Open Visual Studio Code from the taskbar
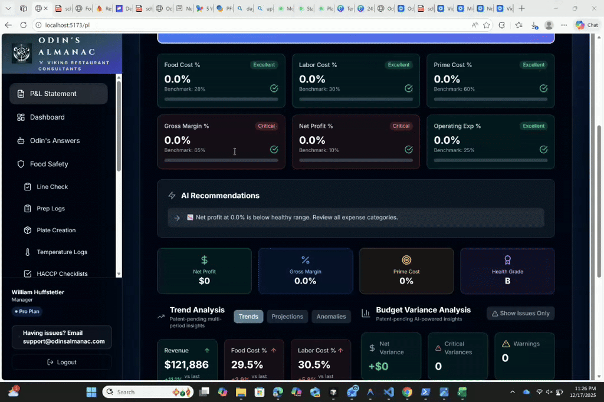This screenshot has height=402, width=604. click(389, 392)
